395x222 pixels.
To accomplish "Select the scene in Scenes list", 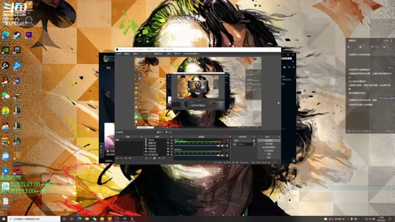I will click(x=129, y=140).
